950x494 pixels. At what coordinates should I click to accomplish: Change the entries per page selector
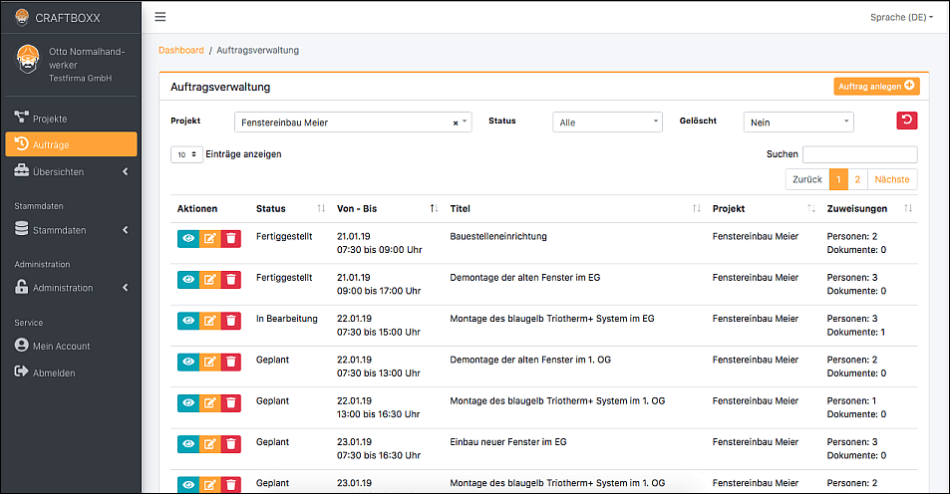pyautogui.click(x=186, y=155)
